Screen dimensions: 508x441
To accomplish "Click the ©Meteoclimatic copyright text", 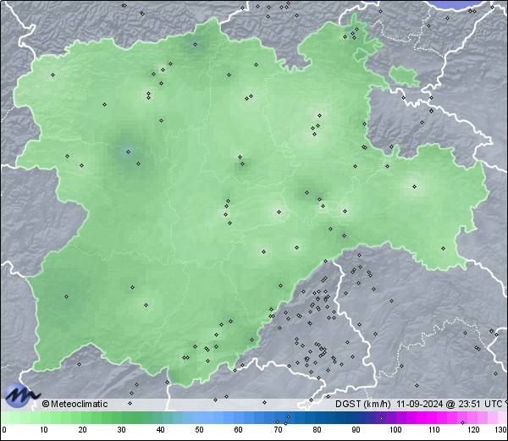I will click(75, 404).
